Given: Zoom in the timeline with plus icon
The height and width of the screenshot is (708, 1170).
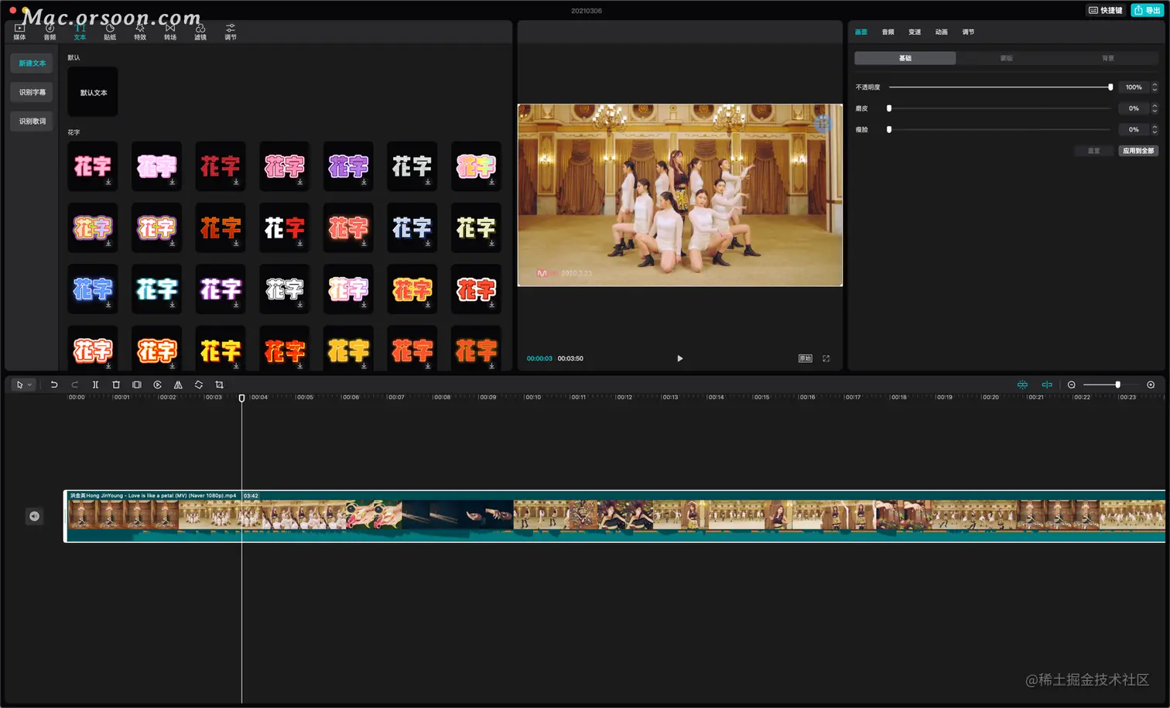Looking at the screenshot, I should tap(1151, 385).
